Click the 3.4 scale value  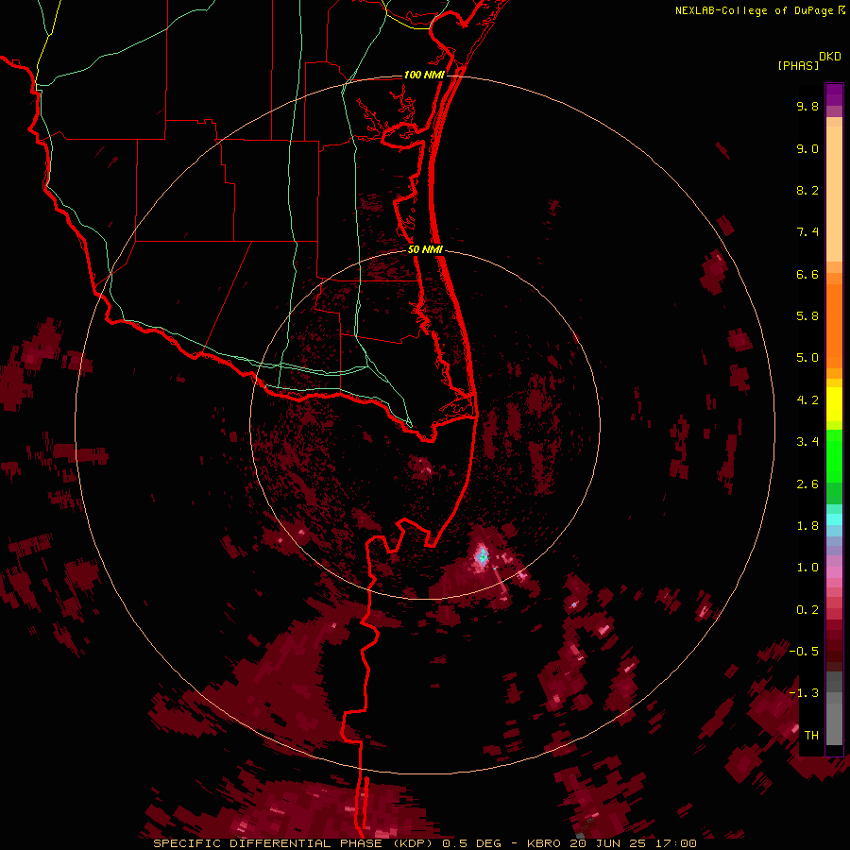pyautogui.click(x=807, y=442)
